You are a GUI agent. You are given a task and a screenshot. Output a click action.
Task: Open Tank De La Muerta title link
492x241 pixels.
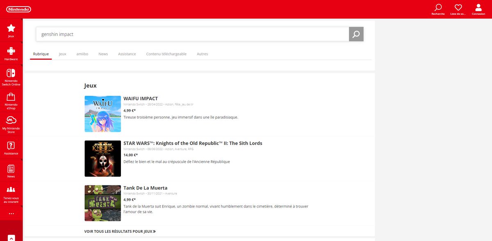tap(146, 188)
